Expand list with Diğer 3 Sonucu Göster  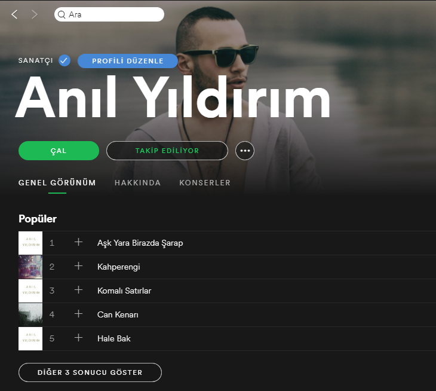click(x=90, y=372)
